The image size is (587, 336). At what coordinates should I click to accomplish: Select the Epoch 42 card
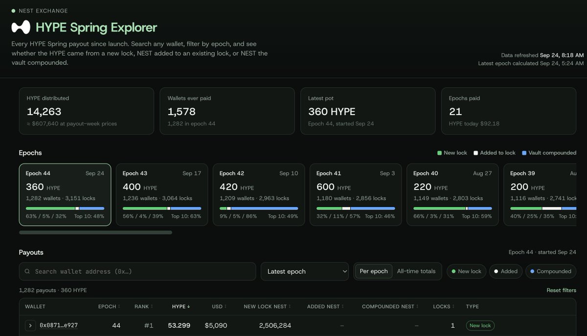click(x=259, y=194)
